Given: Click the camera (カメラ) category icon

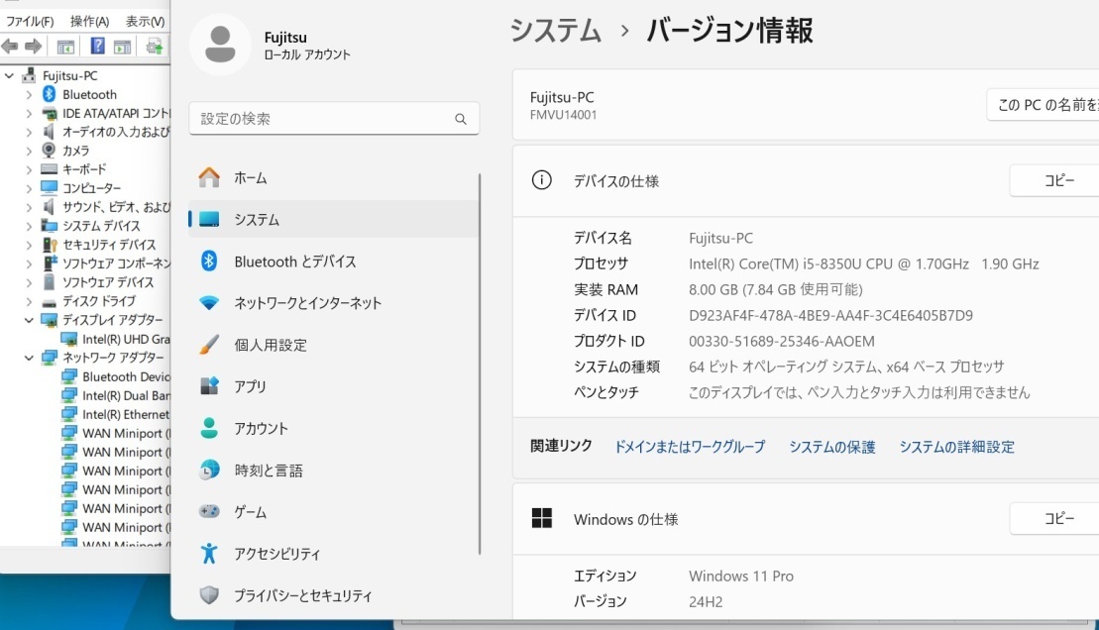Looking at the screenshot, I should [x=50, y=150].
